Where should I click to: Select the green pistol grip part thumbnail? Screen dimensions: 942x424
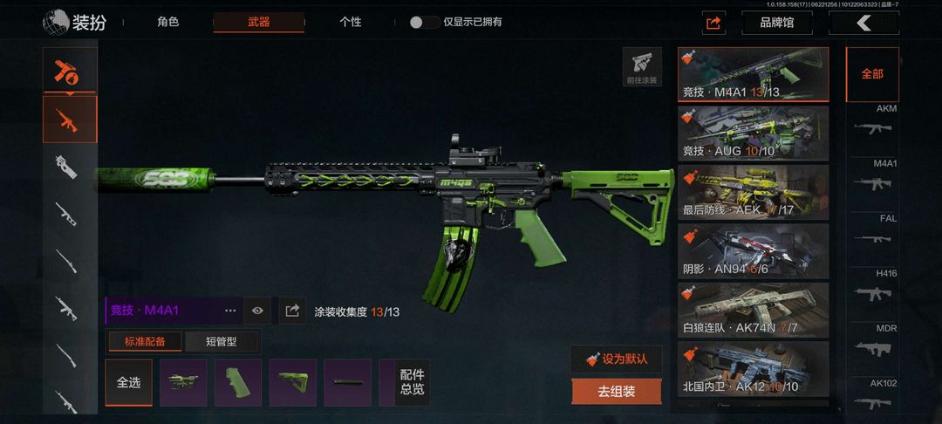click(x=238, y=383)
